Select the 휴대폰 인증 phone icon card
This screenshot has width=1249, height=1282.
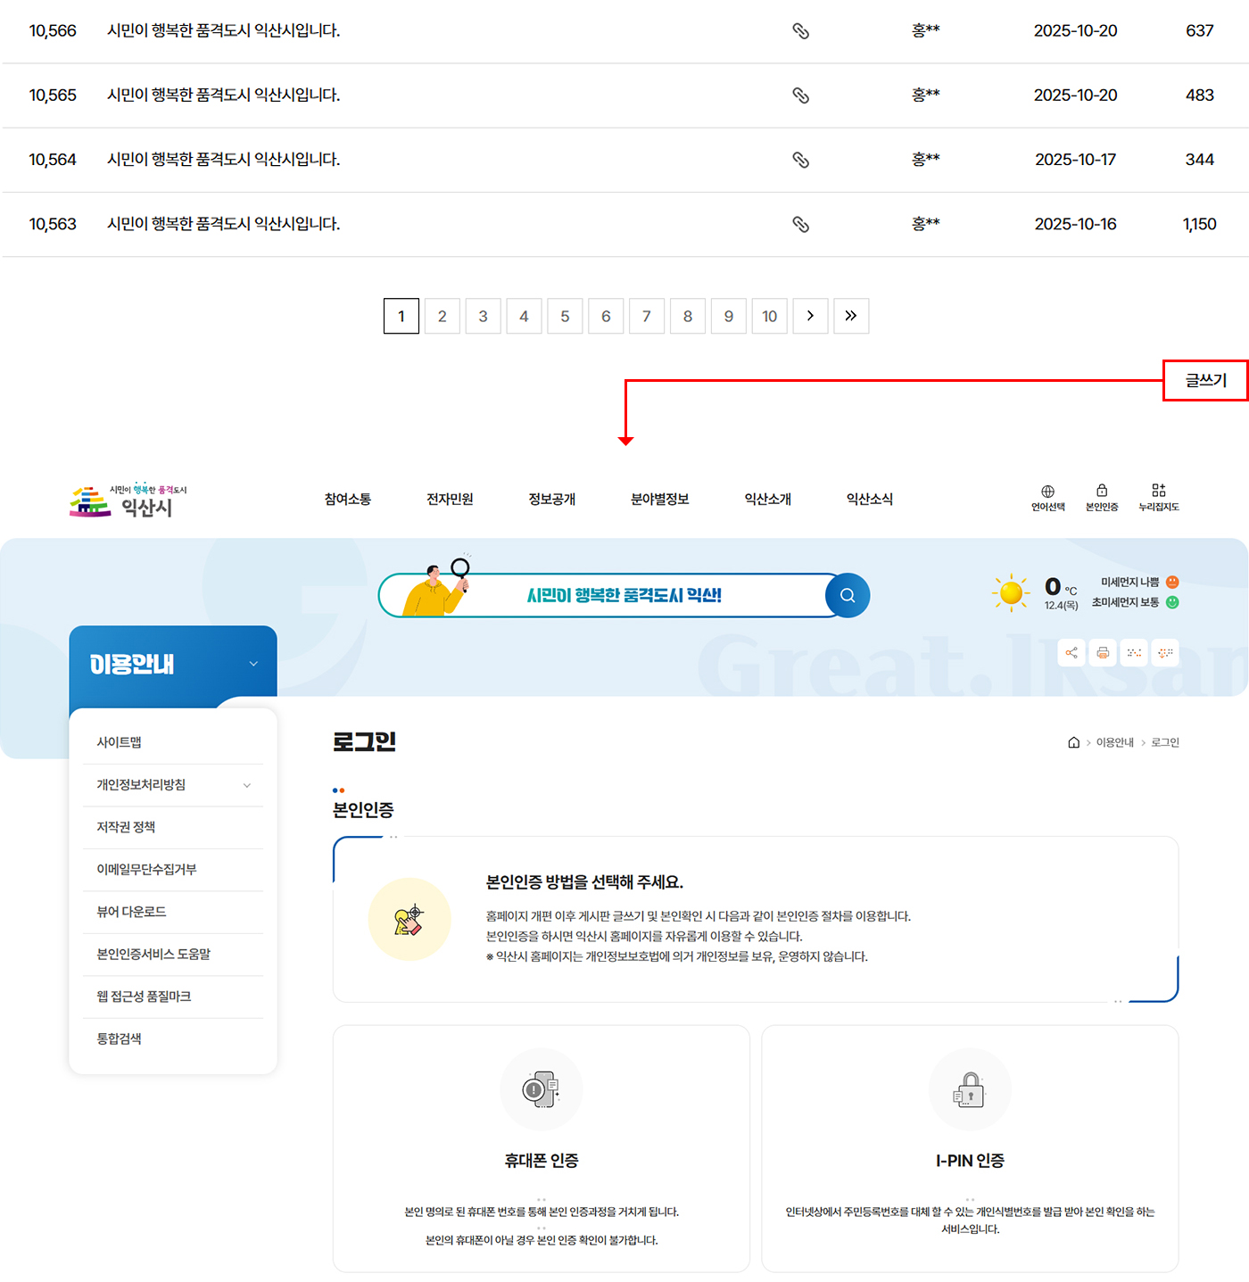(x=541, y=1088)
